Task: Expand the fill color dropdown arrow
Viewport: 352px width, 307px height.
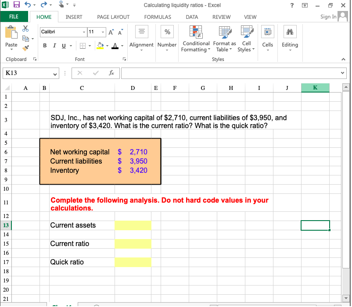Action: pos(107,46)
